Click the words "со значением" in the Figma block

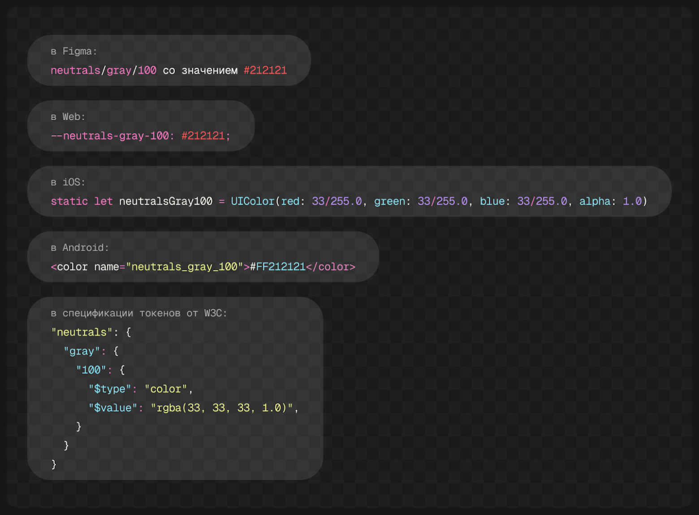(200, 70)
